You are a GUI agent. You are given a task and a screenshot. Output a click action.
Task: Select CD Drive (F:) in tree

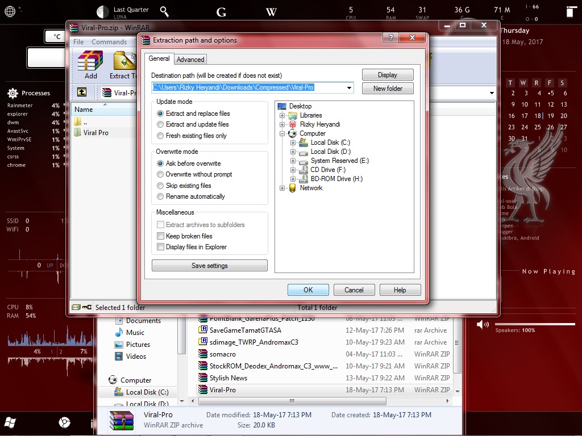323,170
